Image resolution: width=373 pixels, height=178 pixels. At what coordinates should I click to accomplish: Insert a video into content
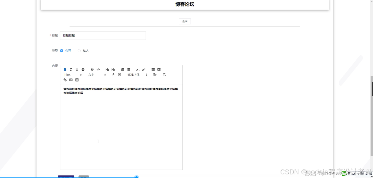(x=77, y=80)
